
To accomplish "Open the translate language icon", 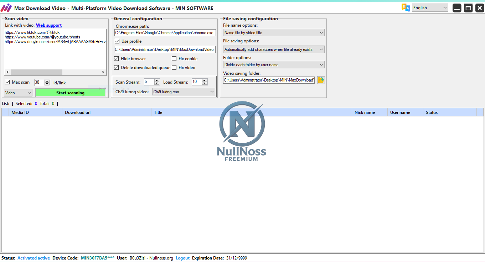I will click(x=406, y=7).
